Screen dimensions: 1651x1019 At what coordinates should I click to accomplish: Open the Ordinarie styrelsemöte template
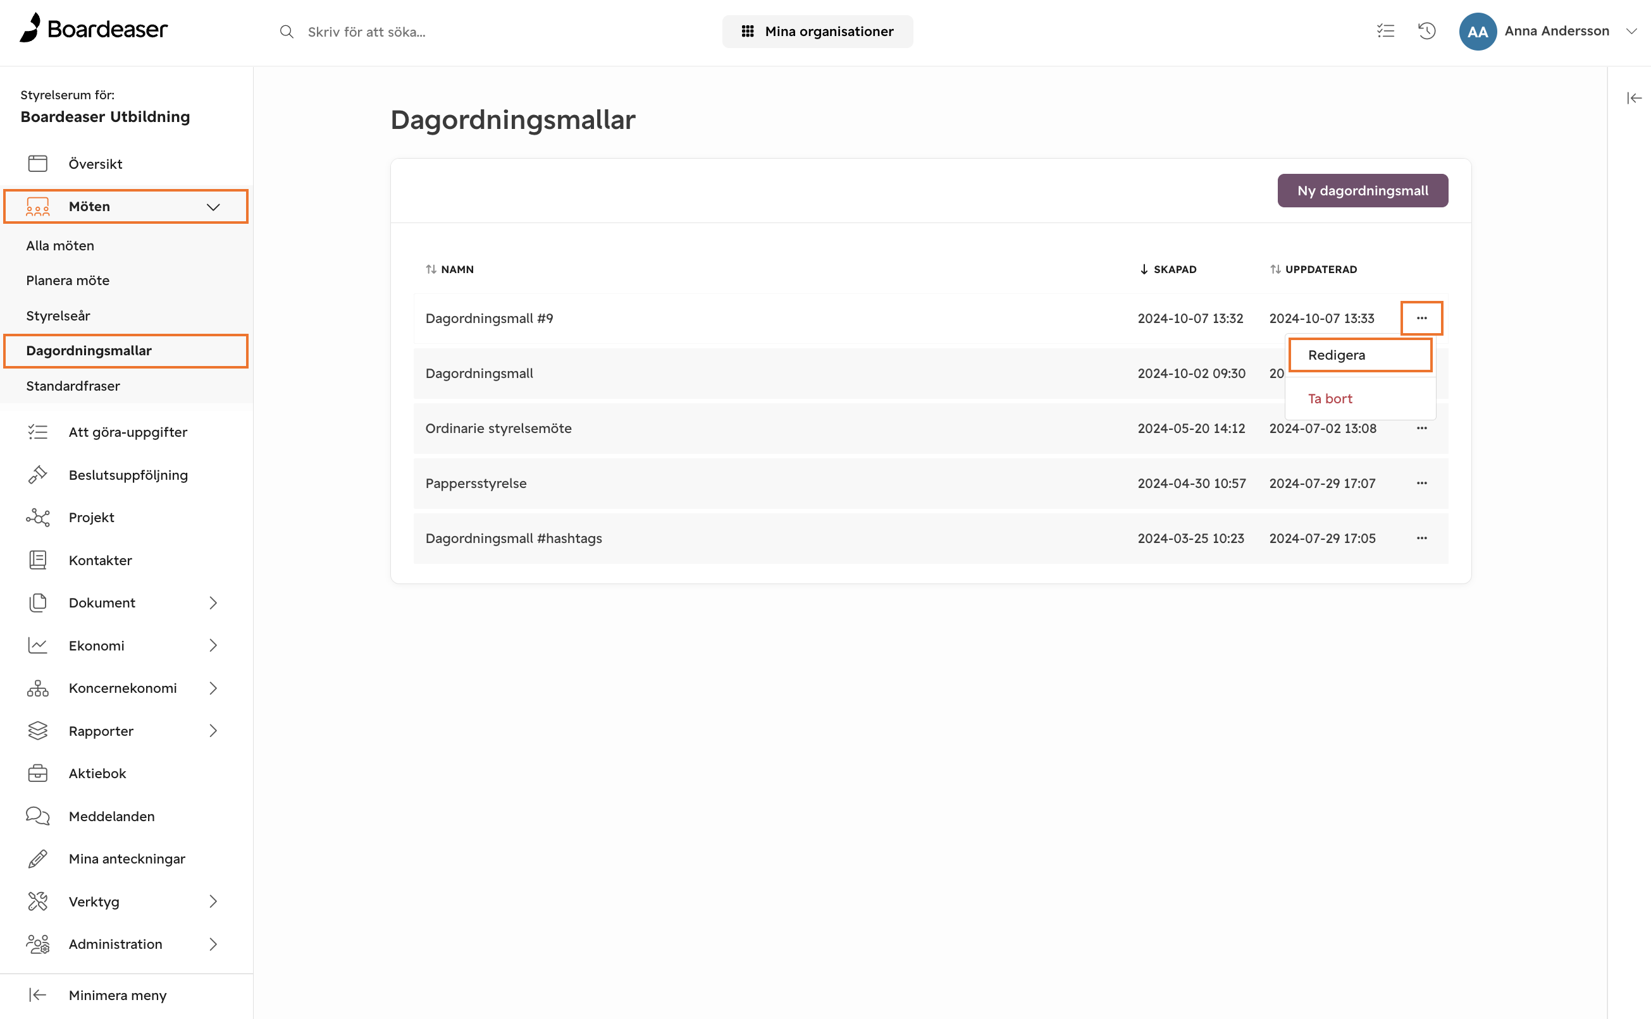pos(498,428)
